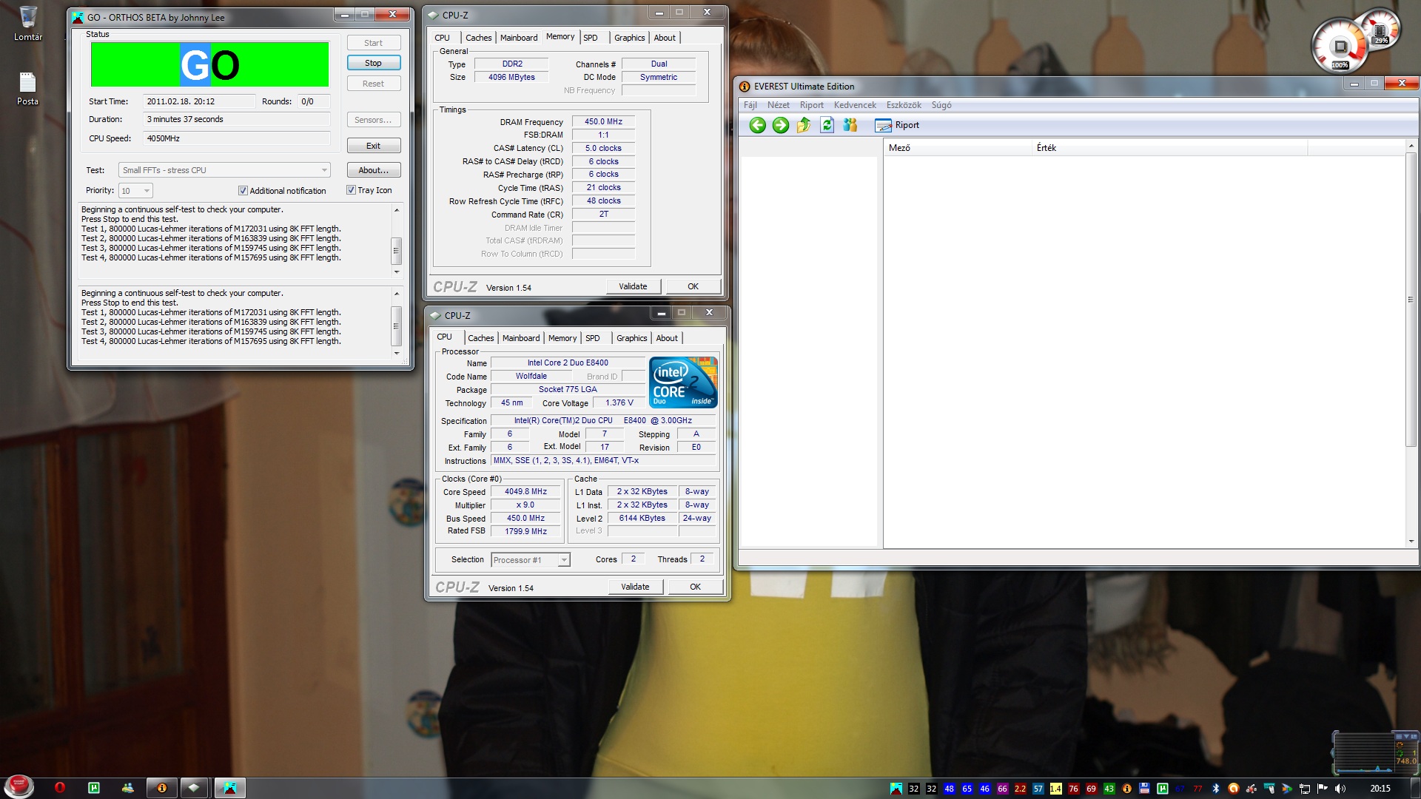This screenshot has height=799, width=1421.
Task: Click the upper ORTHOS log scrollbar
Action: (x=396, y=241)
